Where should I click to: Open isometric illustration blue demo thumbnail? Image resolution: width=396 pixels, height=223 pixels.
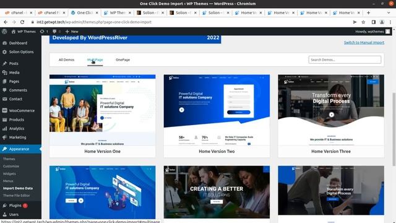(102, 192)
